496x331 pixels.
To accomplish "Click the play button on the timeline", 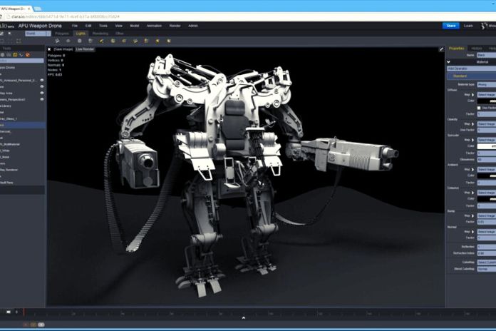I will [x=17, y=312].
